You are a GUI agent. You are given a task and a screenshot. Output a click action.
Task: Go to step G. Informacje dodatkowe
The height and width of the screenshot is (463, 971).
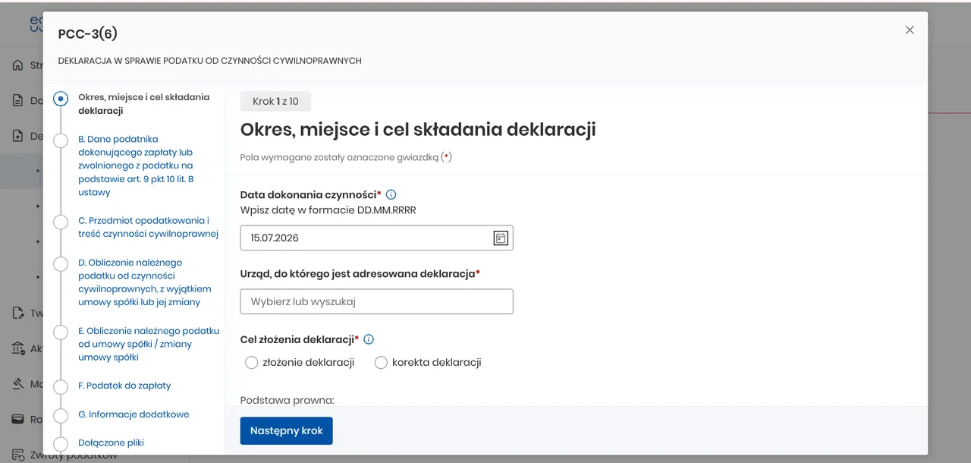tap(134, 414)
